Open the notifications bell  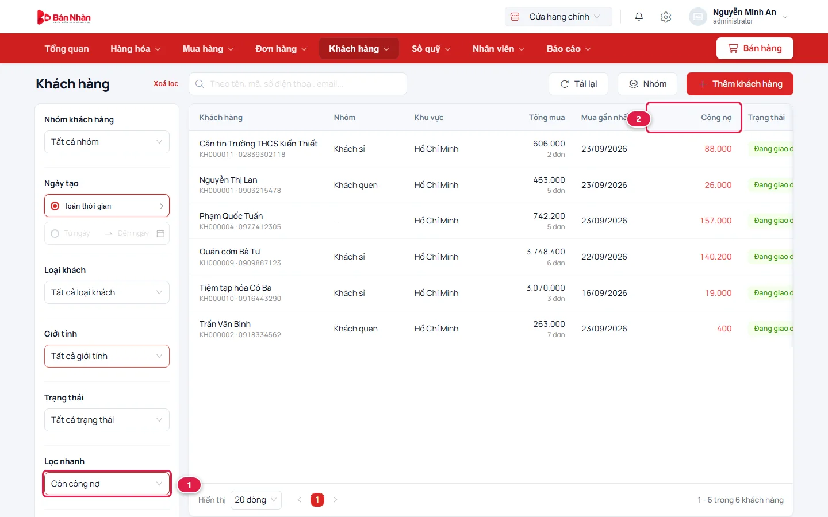(x=639, y=17)
